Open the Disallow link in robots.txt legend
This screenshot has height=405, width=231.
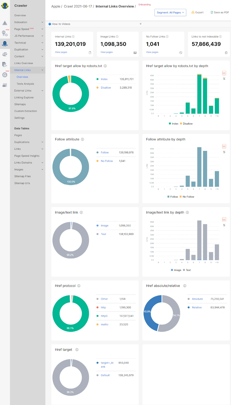106,88
